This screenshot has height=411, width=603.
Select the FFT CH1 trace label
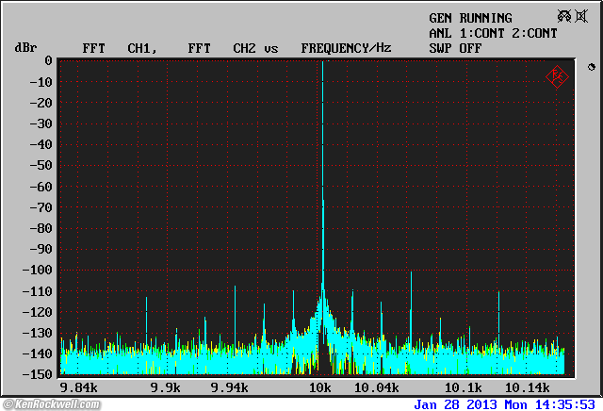pos(119,47)
